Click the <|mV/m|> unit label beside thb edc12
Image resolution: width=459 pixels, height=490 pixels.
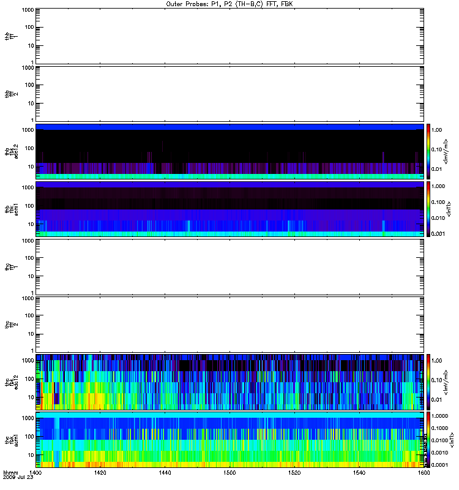point(446,151)
